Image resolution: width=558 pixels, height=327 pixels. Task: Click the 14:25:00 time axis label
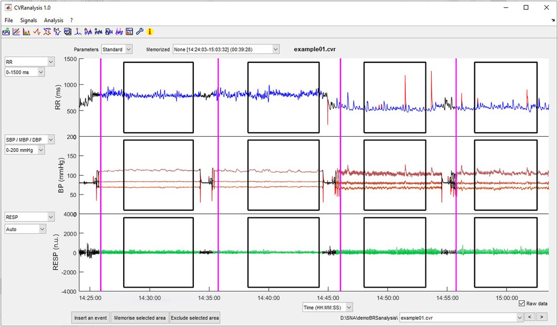coord(90,298)
